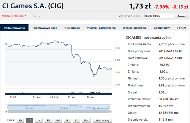
Task: Open the ustaw własny custom period
Action: click(x=102, y=120)
